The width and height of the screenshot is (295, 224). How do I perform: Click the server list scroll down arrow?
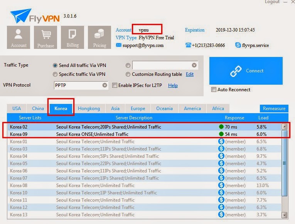pos(285,215)
